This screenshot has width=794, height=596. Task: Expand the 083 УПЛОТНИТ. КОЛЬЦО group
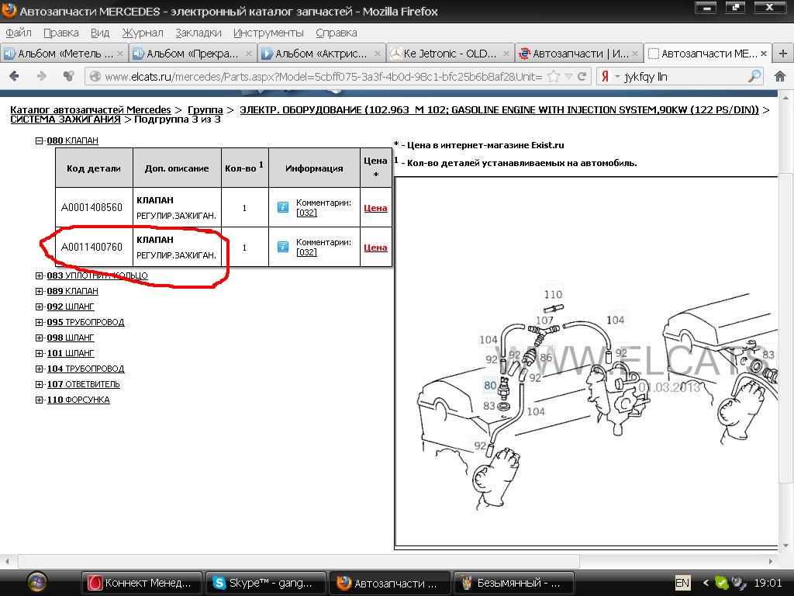click(x=39, y=275)
